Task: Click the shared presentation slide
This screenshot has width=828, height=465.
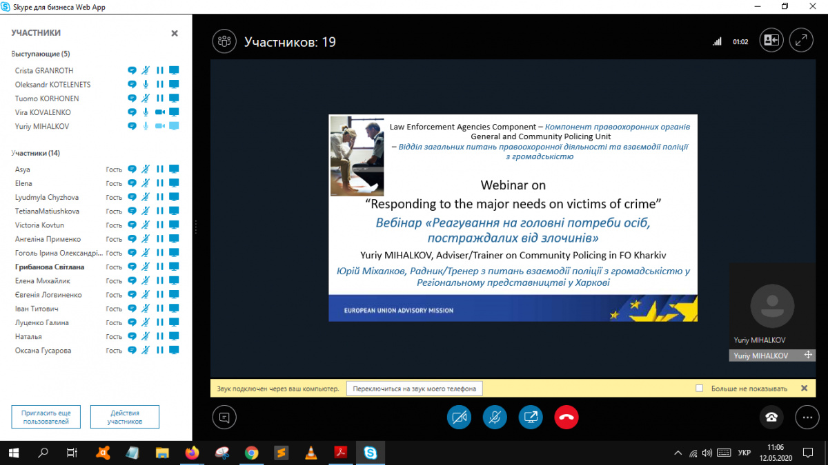Action: 513,218
